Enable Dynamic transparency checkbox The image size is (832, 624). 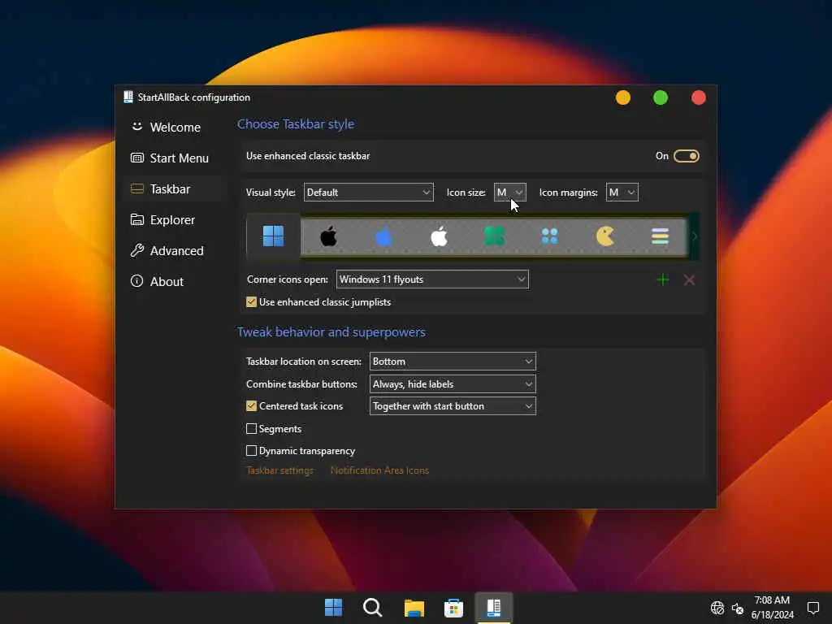(252, 451)
